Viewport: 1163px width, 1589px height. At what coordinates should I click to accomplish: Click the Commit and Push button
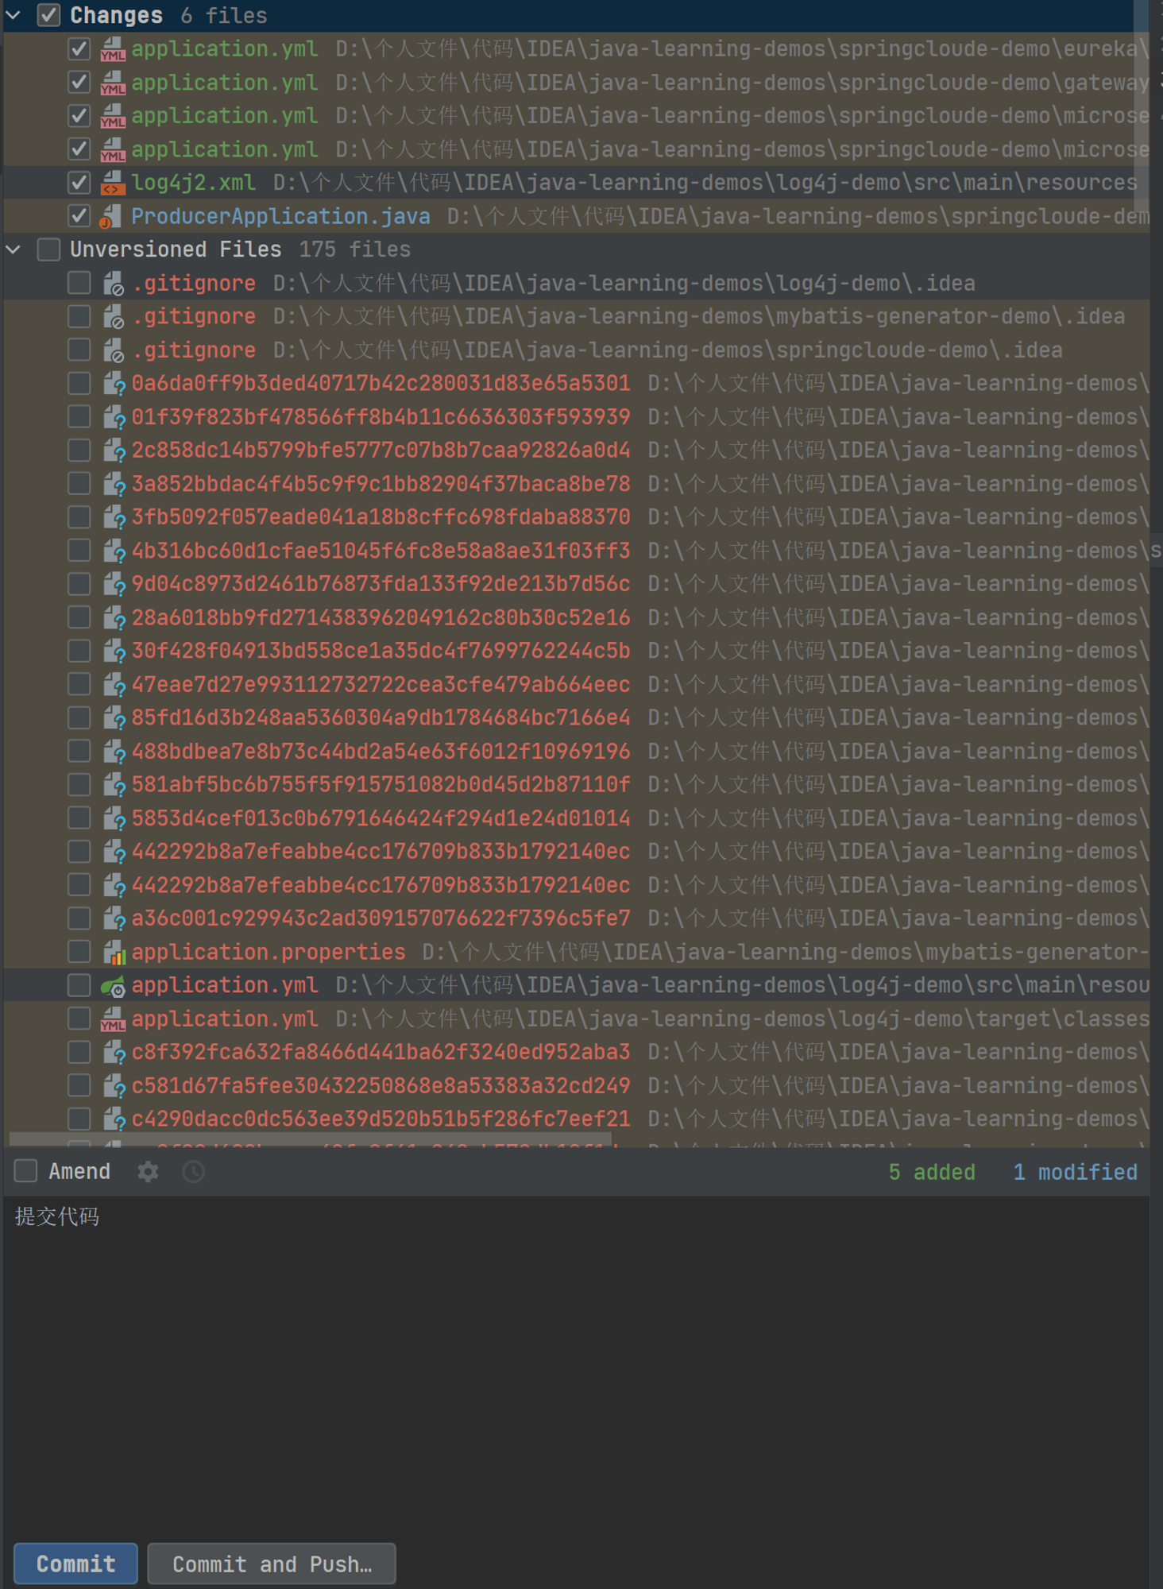(x=272, y=1564)
